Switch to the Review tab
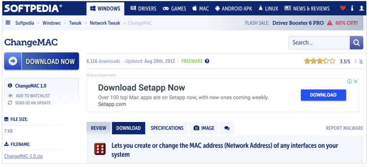The image size is (369, 167). (x=99, y=128)
